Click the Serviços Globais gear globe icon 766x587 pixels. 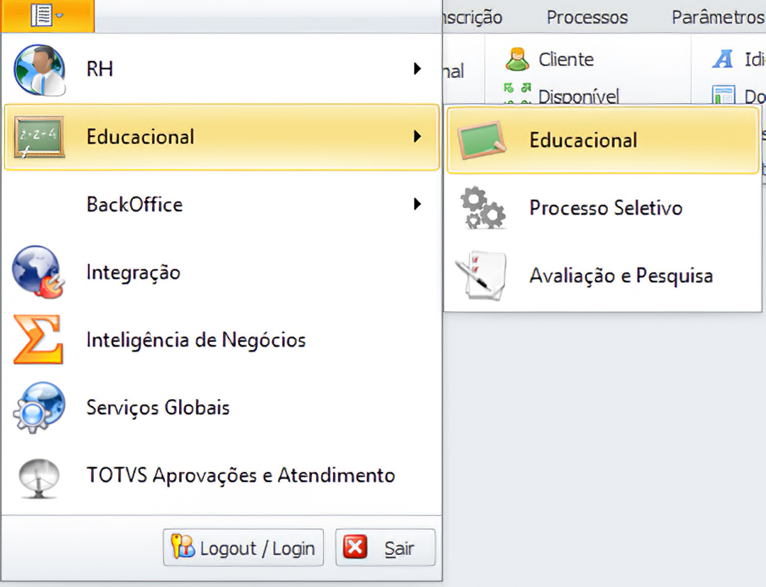pyautogui.click(x=39, y=408)
